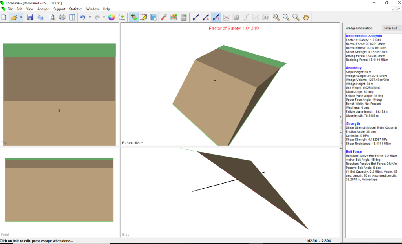Click the Geometry heading in the wedge info
Viewport: 402px width, 244px height.
[354, 68]
